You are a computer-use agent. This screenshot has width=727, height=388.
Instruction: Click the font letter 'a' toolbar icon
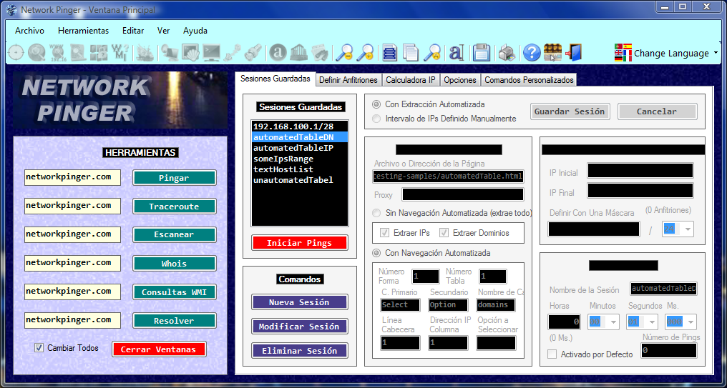456,52
